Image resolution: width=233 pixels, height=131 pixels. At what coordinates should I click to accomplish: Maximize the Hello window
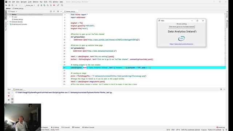pos(197,21)
